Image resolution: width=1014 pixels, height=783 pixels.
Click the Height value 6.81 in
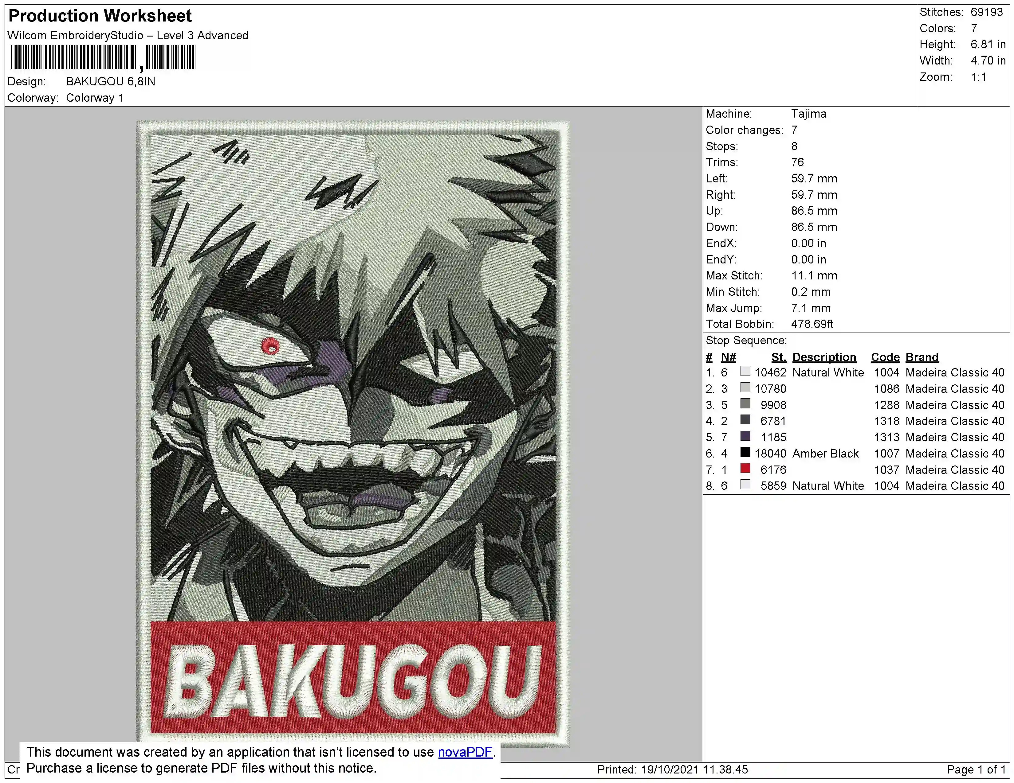[x=988, y=45]
